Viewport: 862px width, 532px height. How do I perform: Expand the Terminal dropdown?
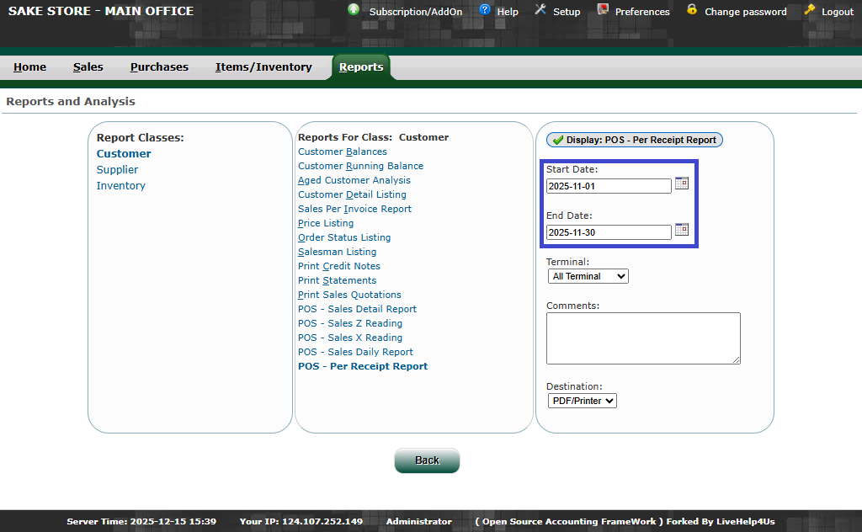(588, 276)
